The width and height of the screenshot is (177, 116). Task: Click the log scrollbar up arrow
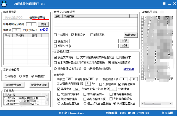[47, 95]
